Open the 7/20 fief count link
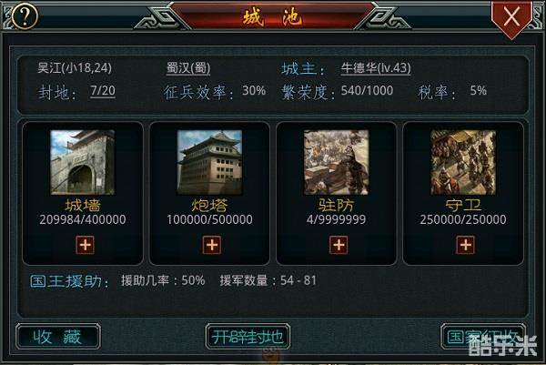Screen dimensions: 546x365 coord(103,91)
